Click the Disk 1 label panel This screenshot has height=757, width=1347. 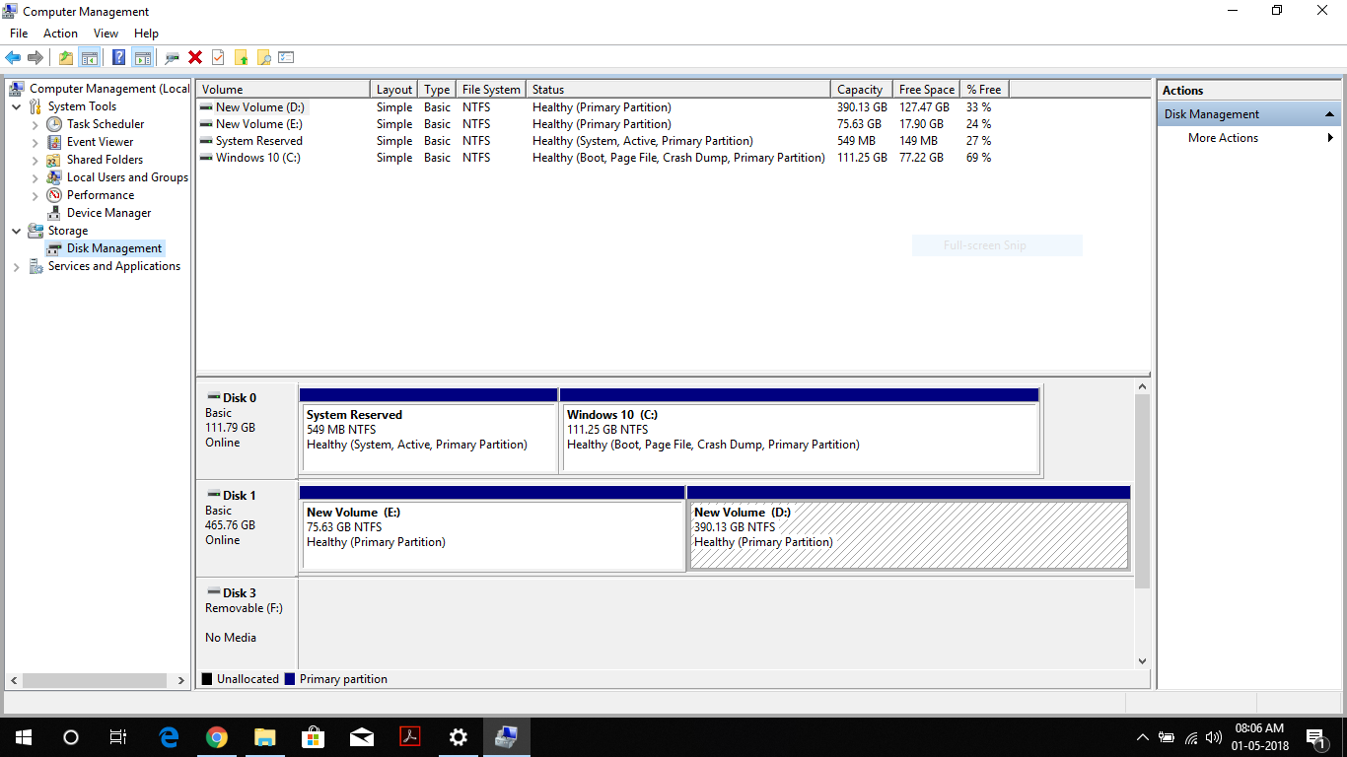pos(247,528)
